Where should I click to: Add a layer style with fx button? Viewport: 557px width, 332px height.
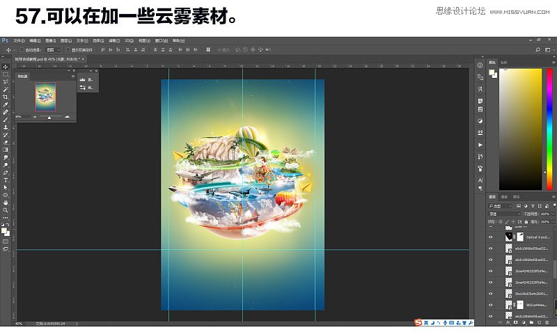coord(508,322)
